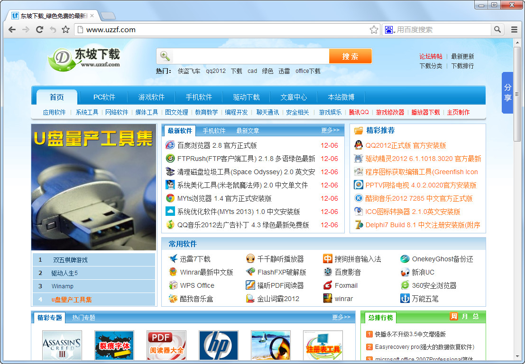The height and width of the screenshot is (364, 525).
Task: Click the 搜狗拼音输入法 icon
Action: 327,258
